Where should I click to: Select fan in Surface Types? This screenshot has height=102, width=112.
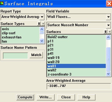pos(20,42)
